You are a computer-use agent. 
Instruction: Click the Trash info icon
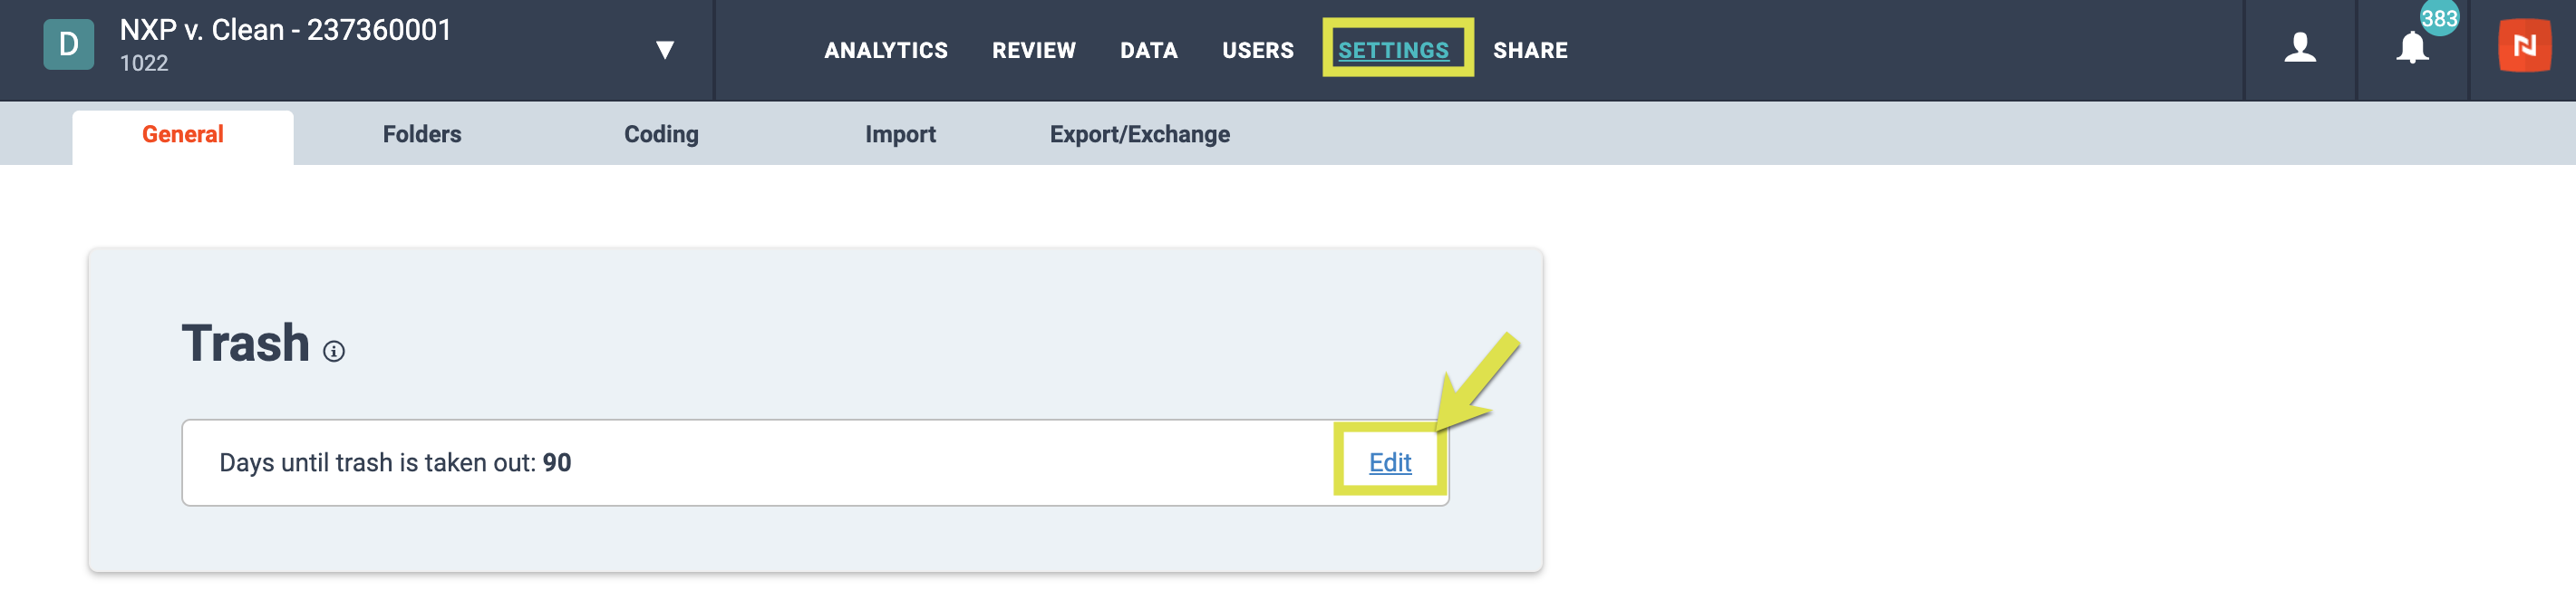[334, 351]
